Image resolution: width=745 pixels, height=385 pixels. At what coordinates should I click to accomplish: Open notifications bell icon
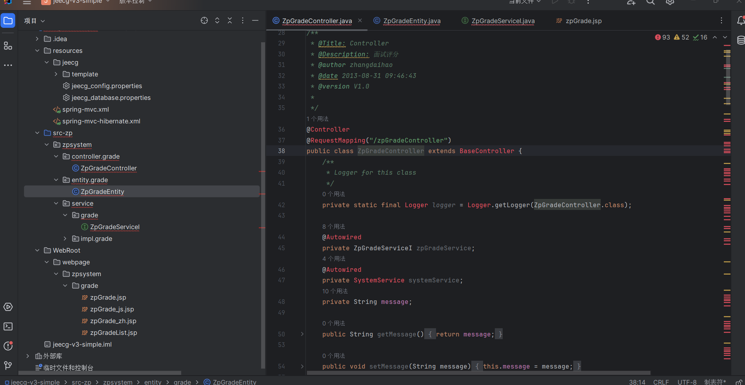[x=741, y=21]
